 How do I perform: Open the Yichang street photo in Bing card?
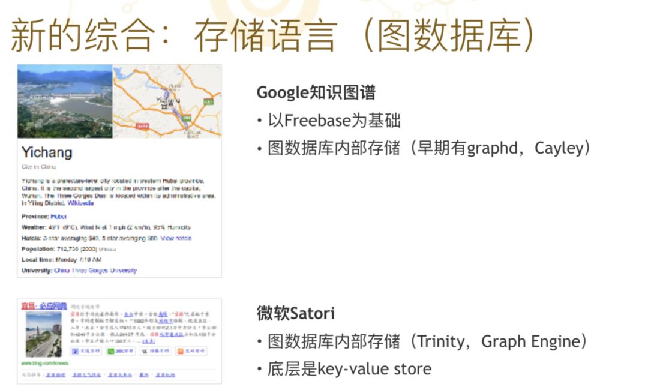tap(43, 334)
